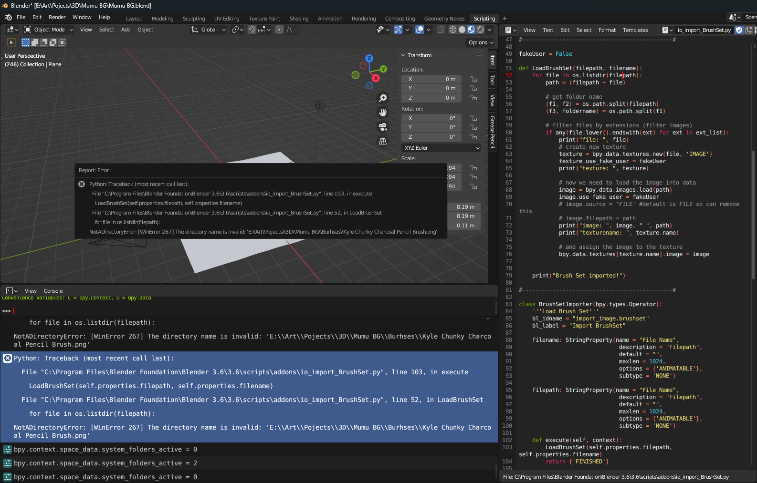Open the Scripting workspace tab
This screenshot has width=757, height=483.
pyautogui.click(x=484, y=19)
